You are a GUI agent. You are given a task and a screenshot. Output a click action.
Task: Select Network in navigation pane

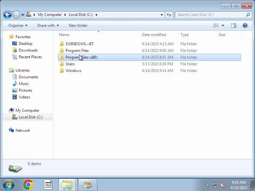coord(23,131)
